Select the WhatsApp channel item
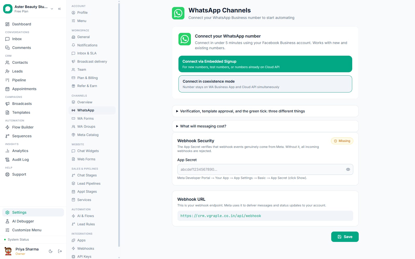The width and height of the screenshot is (415, 259). click(x=92, y=110)
